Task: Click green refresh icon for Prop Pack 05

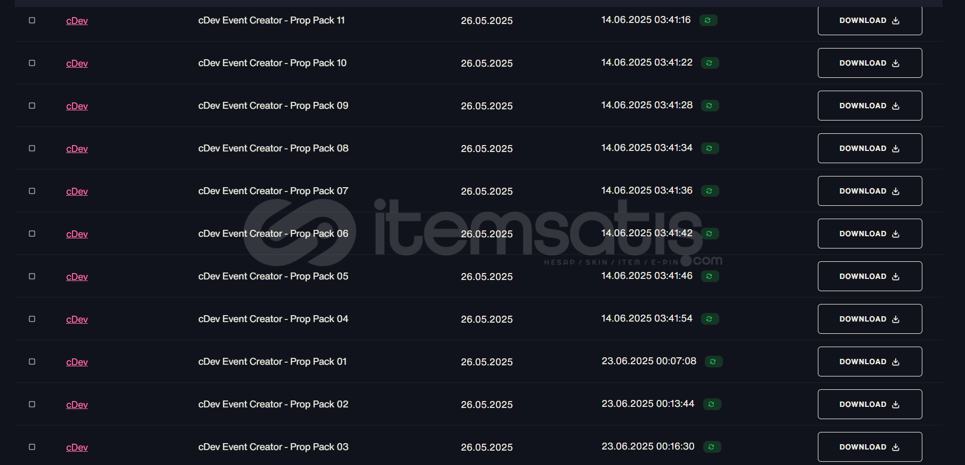Action: click(x=709, y=276)
